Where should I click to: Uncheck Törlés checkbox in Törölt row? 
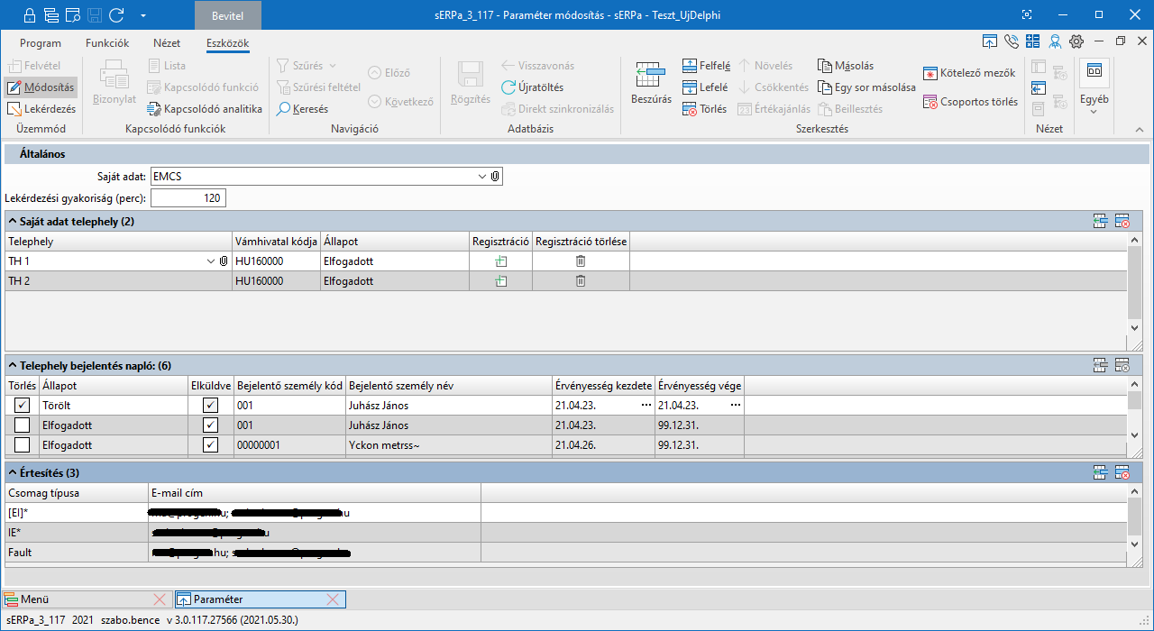(x=23, y=406)
